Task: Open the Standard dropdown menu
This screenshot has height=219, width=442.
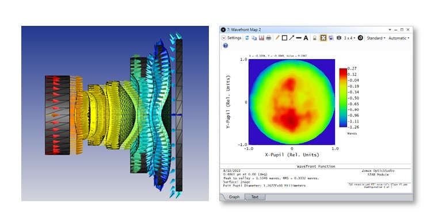Action: point(376,38)
